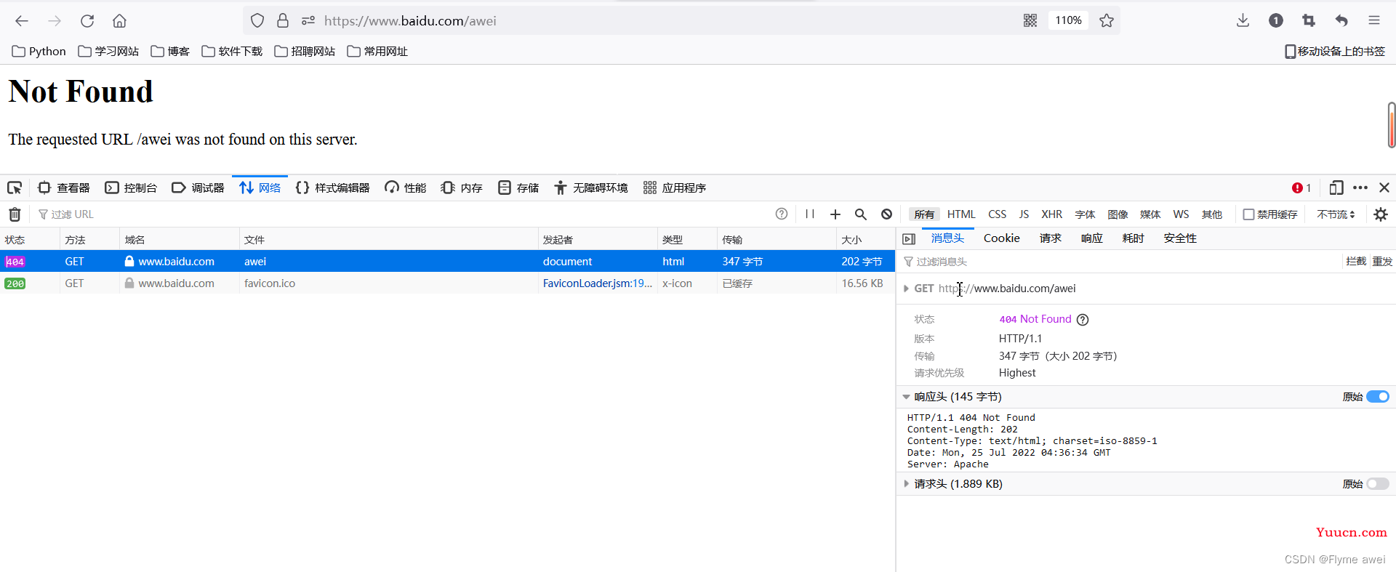
Task: Activate the element picker tool
Action: click(15, 188)
